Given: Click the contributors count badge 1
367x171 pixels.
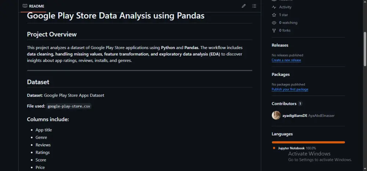Looking at the screenshot, I should coord(300,104).
